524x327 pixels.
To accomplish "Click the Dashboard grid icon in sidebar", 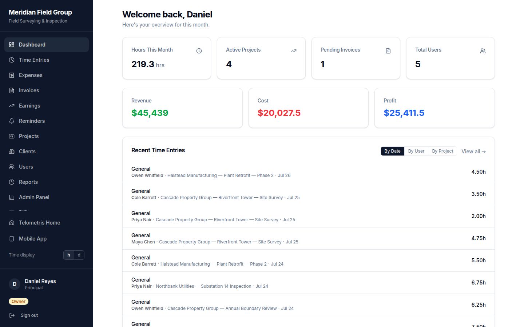I will pos(12,45).
